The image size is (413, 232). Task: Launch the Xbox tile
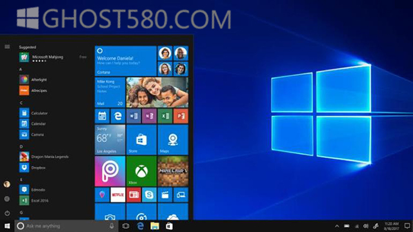pos(141,171)
